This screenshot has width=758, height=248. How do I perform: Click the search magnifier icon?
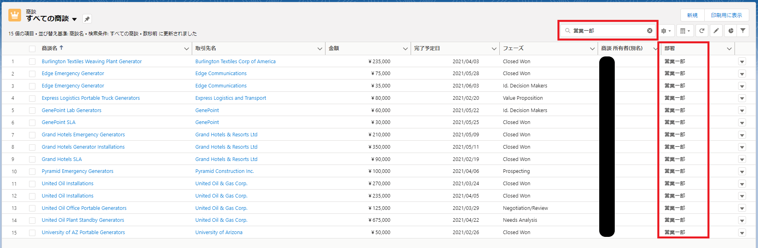[x=568, y=31]
